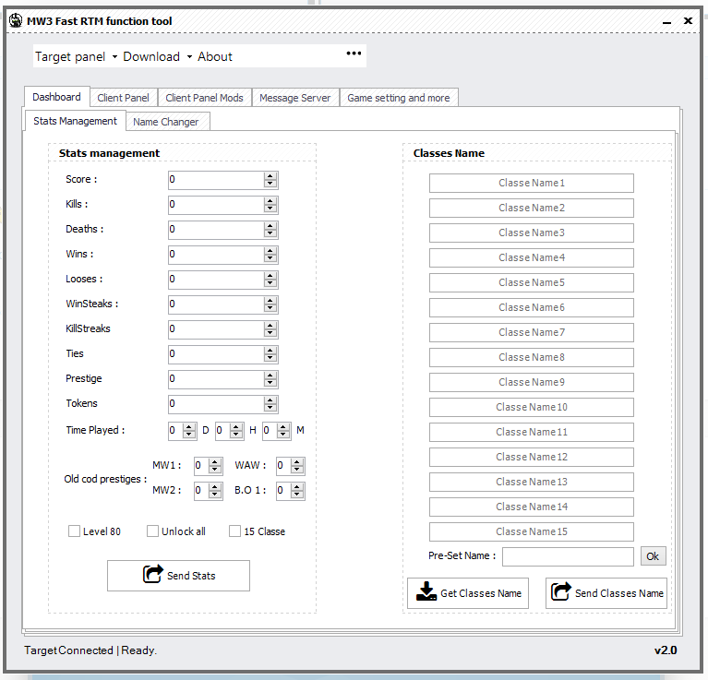Click the Classe Name1 field
Image resolution: width=708 pixels, height=680 pixels.
pyautogui.click(x=532, y=184)
